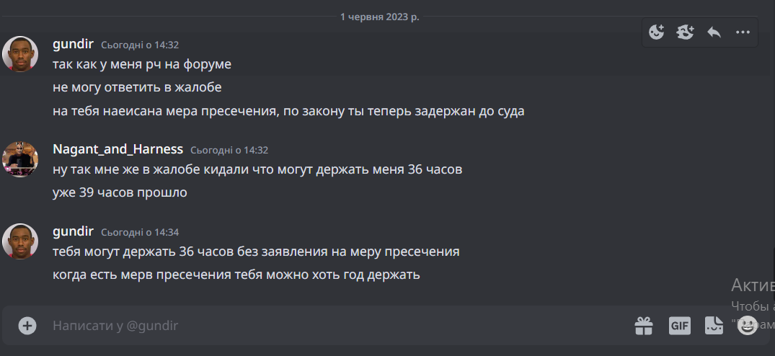
Task: Open the GIF picker
Action: [679, 326]
